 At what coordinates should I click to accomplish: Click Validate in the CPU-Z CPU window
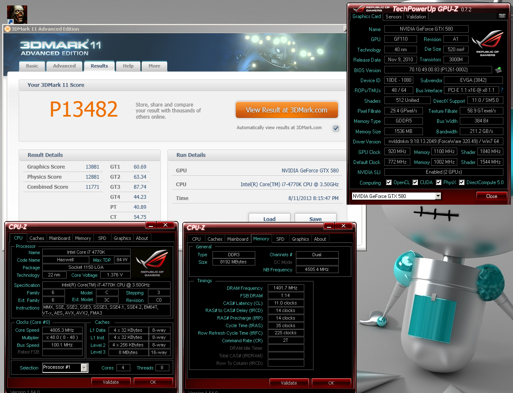coord(111,382)
